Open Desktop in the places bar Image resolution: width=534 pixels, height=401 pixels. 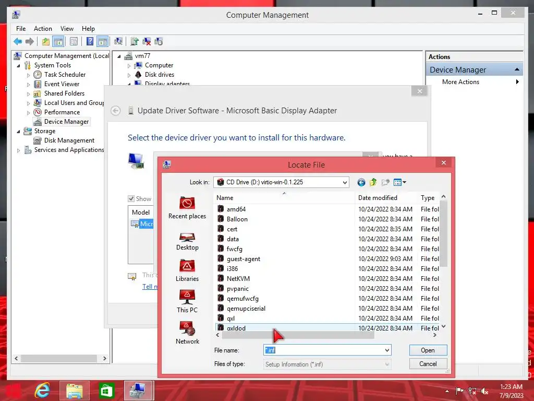click(x=187, y=241)
